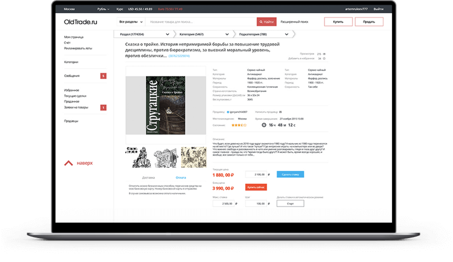Open the Подкатегория (788) dropdown
This screenshot has height=262, width=453.
coord(263,34)
